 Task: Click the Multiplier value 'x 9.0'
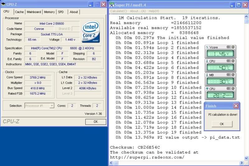coord(38,83)
